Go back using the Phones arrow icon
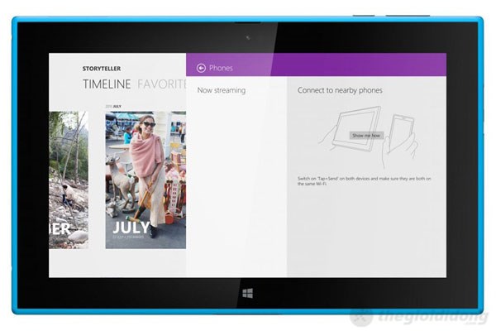The width and height of the screenshot is (496, 331). coord(201,68)
